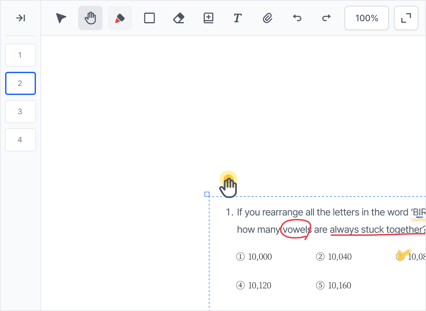426x311 pixels.
Task: Collapse the page sidebar with the arrow icon
Action: click(21, 18)
